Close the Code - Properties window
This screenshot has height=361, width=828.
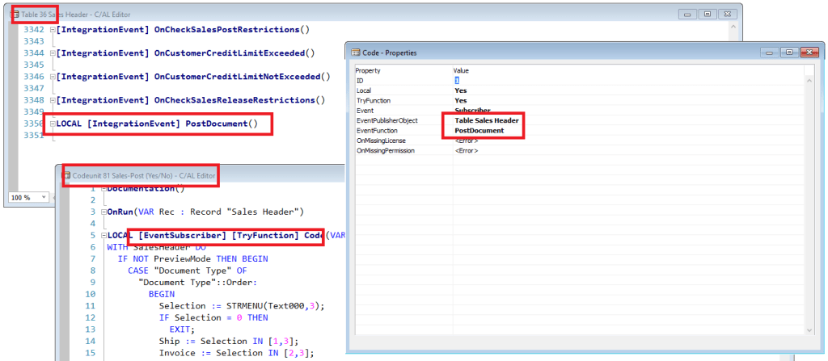tap(809, 52)
